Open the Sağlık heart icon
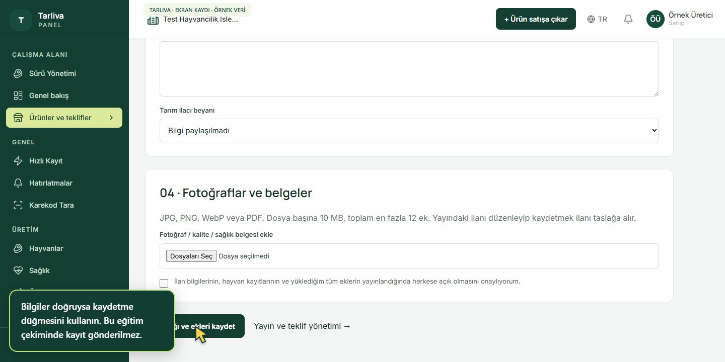The image size is (725, 362). click(x=18, y=270)
